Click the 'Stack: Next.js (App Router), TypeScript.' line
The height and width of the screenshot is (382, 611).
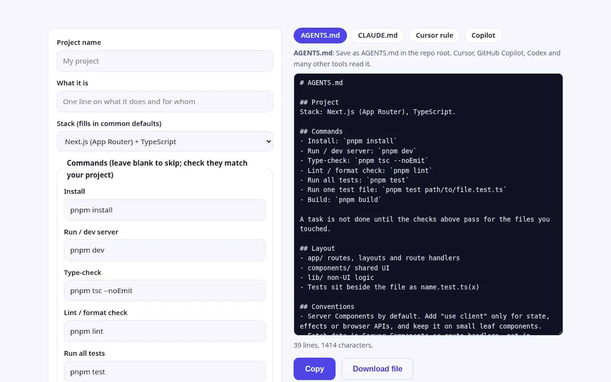click(378, 112)
